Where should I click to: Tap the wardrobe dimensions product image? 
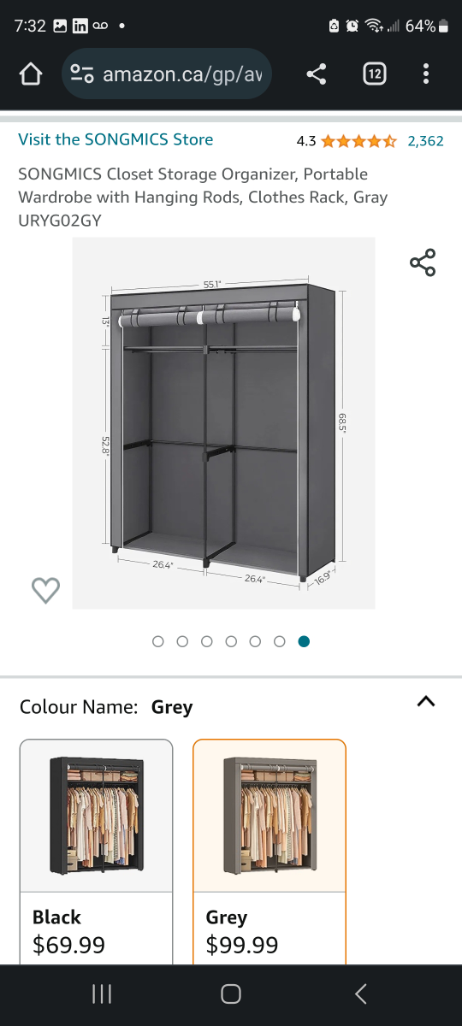pyautogui.click(x=223, y=423)
